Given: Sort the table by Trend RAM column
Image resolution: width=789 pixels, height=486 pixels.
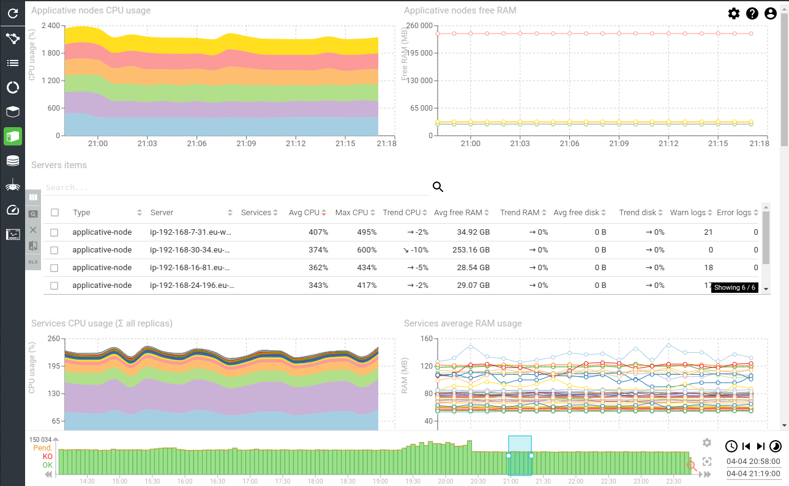Looking at the screenshot, I should [x=523, y=213].
